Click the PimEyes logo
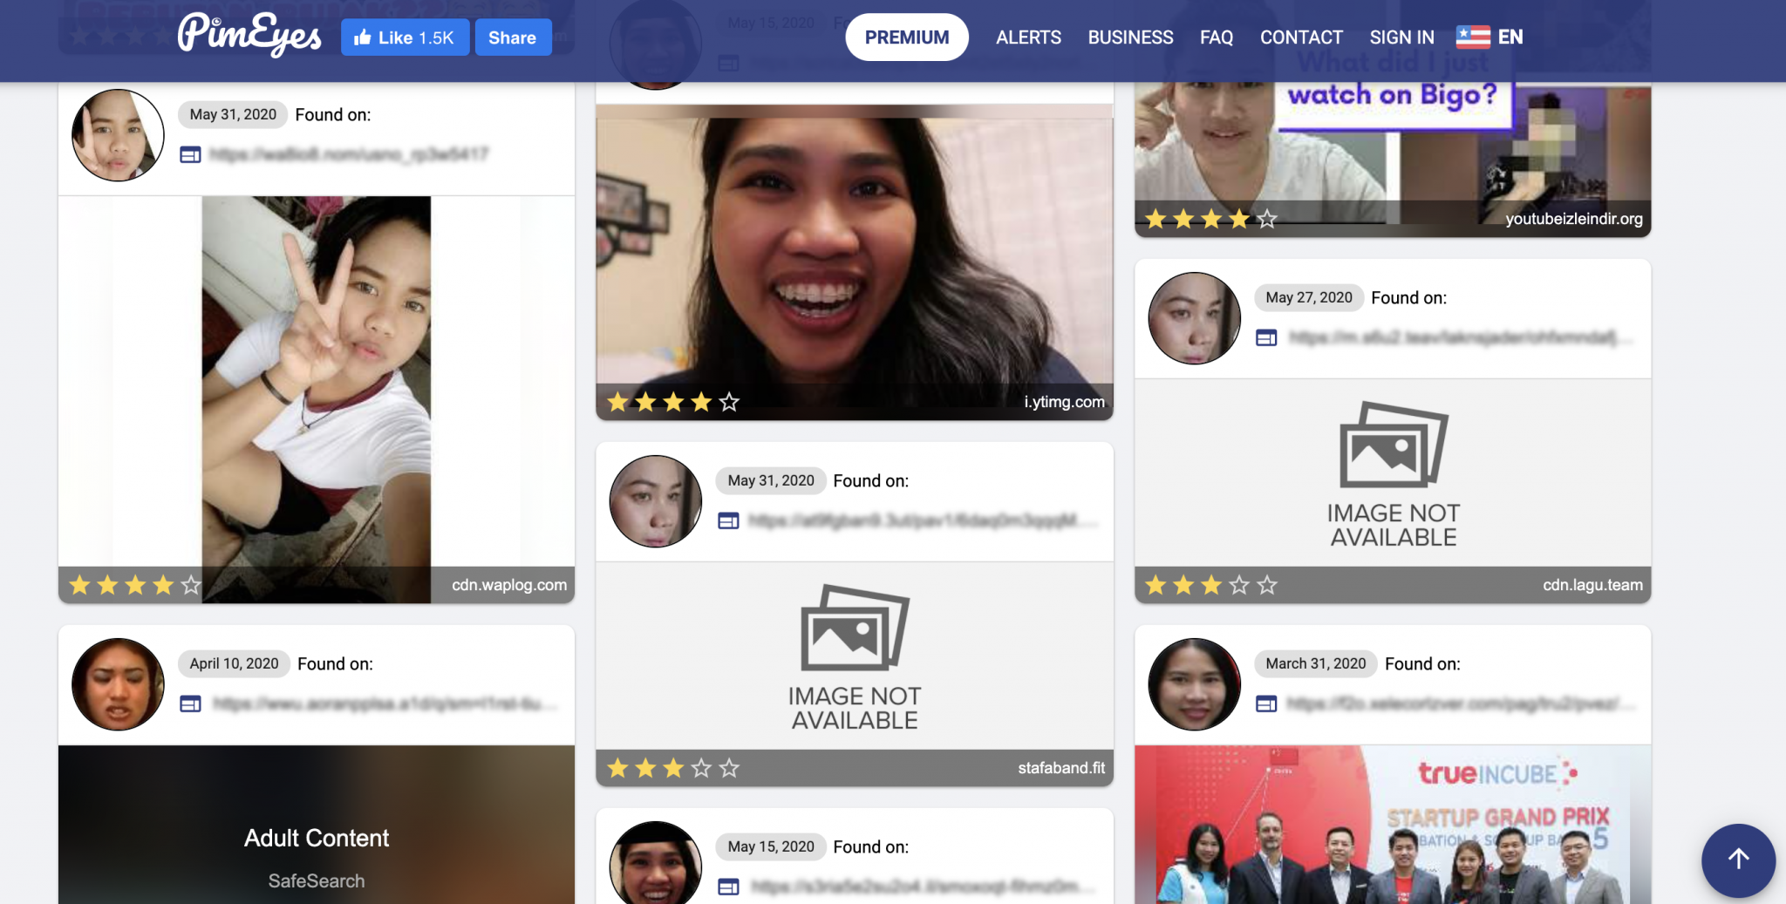The height and width of the screenshot is (904, 1786). click(249, 36)
